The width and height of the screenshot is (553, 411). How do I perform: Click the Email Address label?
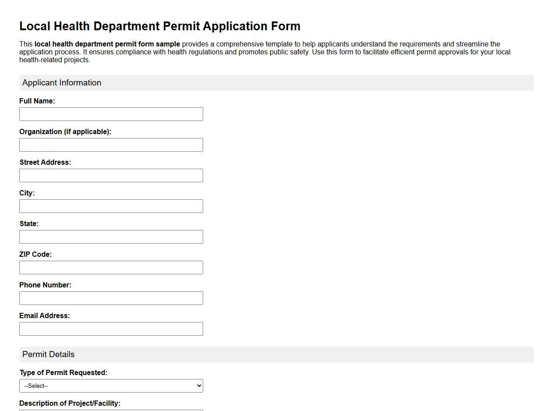(44, 315)
